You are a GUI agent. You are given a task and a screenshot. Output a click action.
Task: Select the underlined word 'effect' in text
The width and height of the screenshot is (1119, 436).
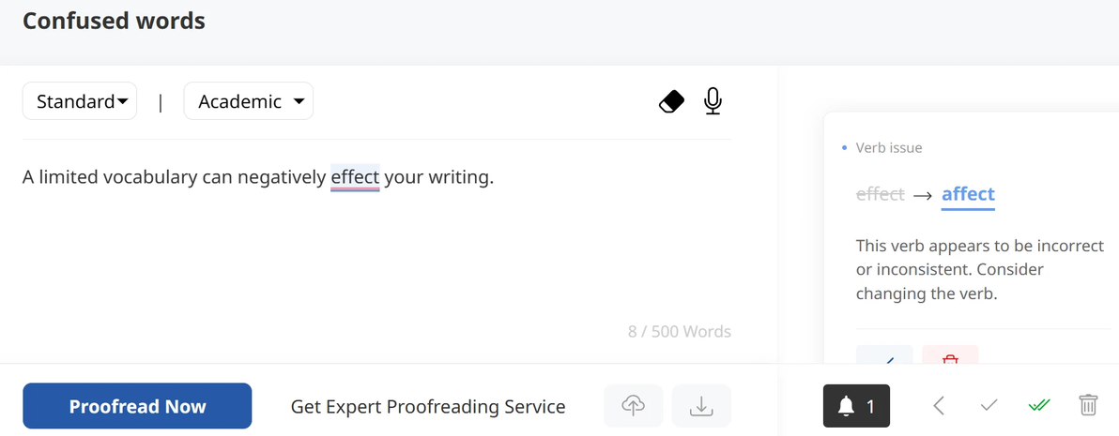[x=355, y=177]
